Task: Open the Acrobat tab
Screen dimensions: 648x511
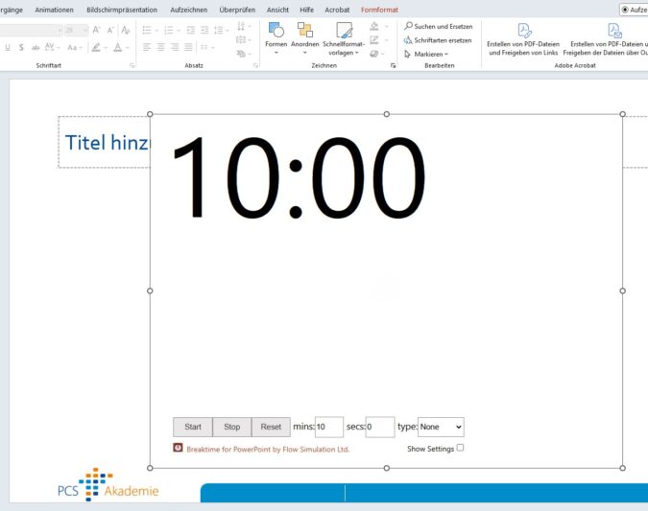Action: pyautogui.click(x=337, y=10)
